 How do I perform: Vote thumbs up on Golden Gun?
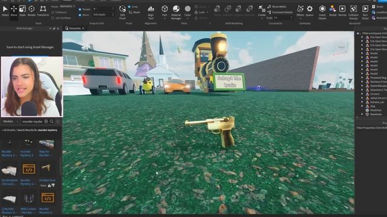tap(49, 186)
